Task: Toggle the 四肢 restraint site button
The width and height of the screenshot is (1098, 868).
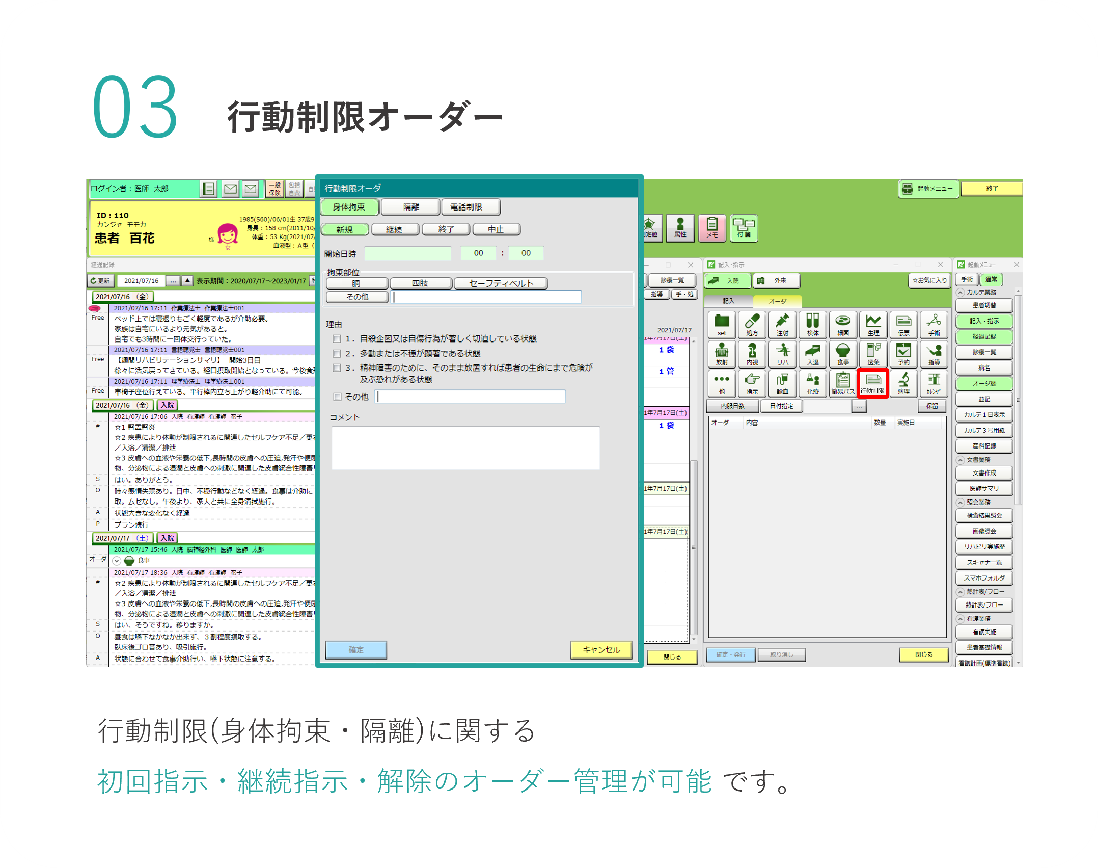Action: pyautogui.click(x=421, y=283)
